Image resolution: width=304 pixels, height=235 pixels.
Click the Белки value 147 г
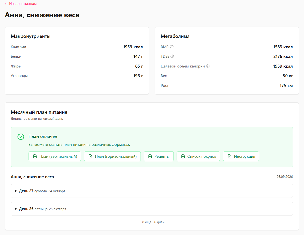click(x=138, y=56)
